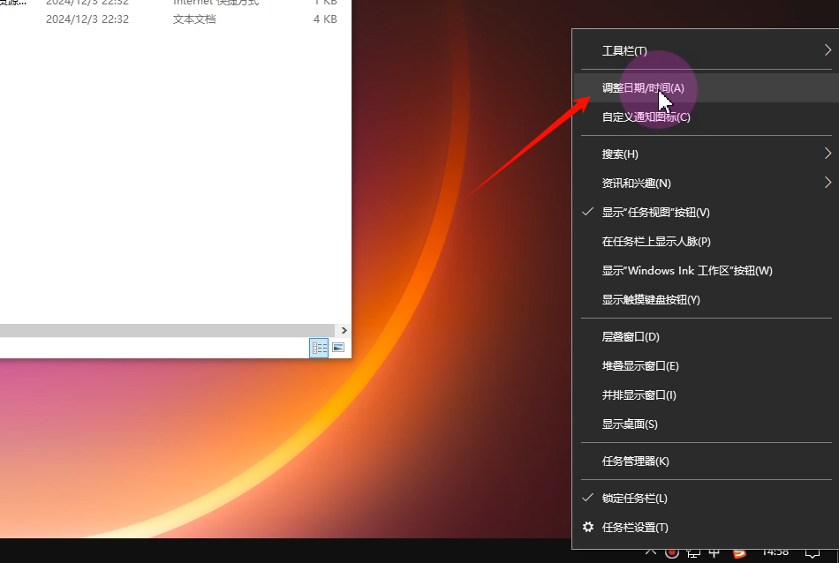Show hidden tray icons chevron

[651, 552]
